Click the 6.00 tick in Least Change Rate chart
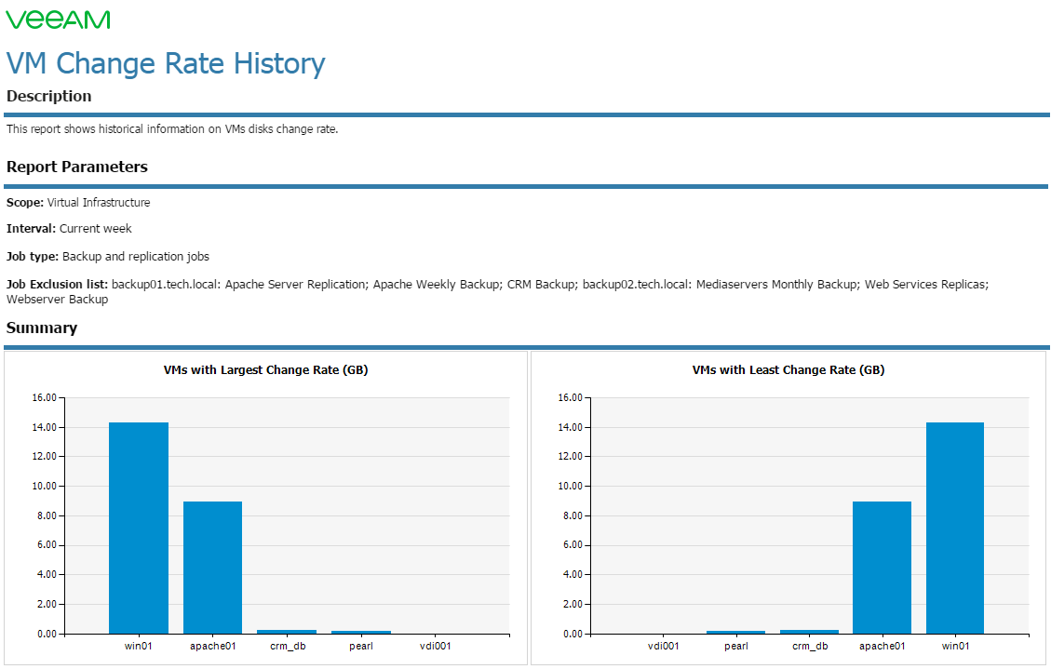This screenshot has height=669, width=1051. tap(573, 545)
